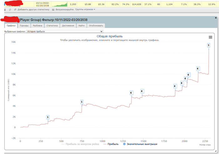The height and width of the screenshot is (154, 219).
Task: Click the '38.3%' cell
Action: pyautogui.click(x=197, y=4)
